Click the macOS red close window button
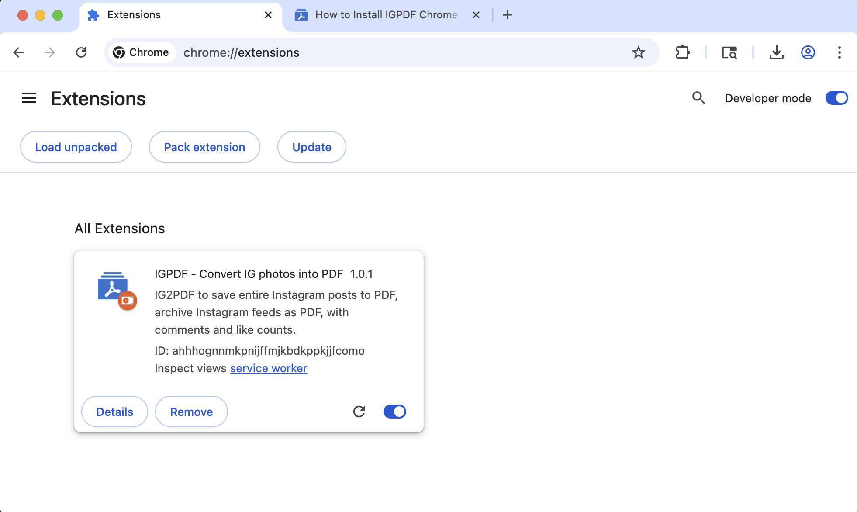The height and width of the screenshot is (512, 857). [23, 15]
